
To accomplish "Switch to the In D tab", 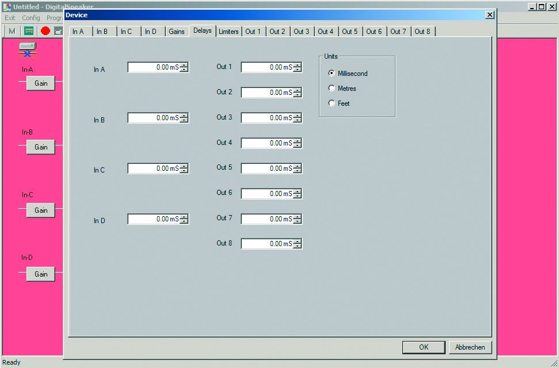I will [x=153, y=32].
